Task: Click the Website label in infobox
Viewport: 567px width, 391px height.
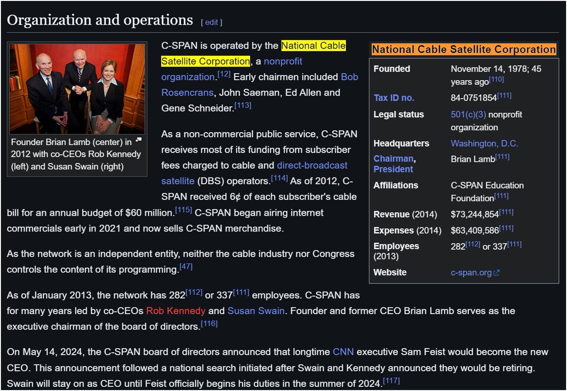Action: 390,272
